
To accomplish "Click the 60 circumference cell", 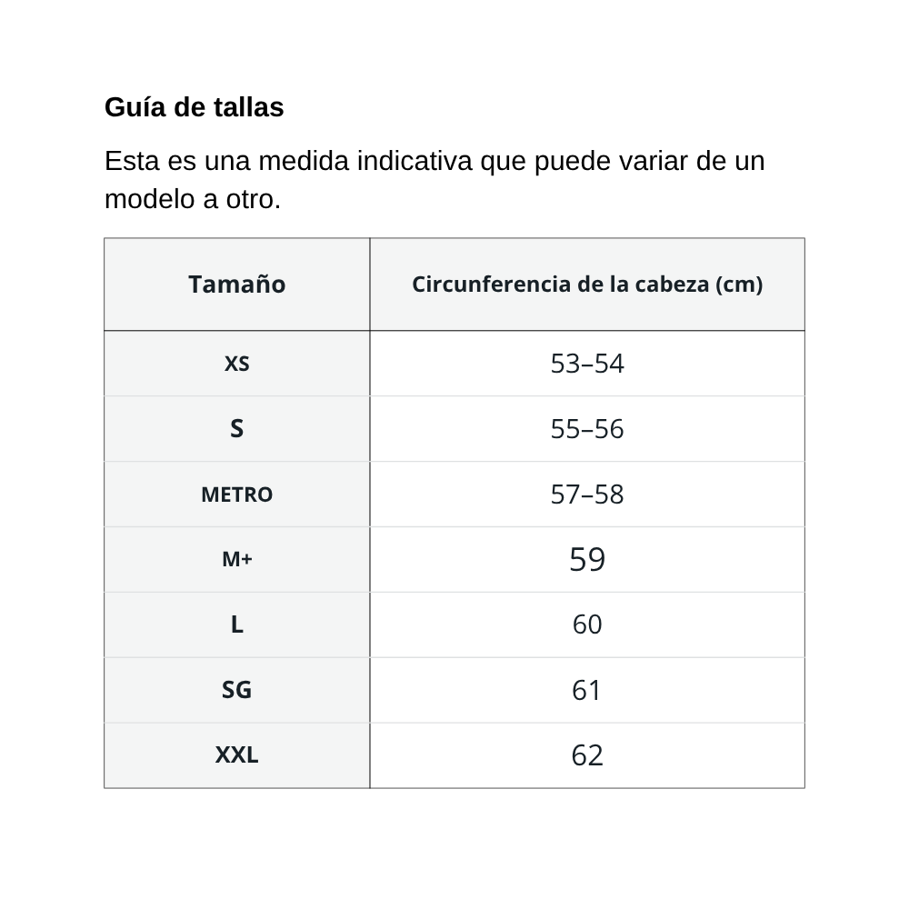I will [x=587, y=625].
